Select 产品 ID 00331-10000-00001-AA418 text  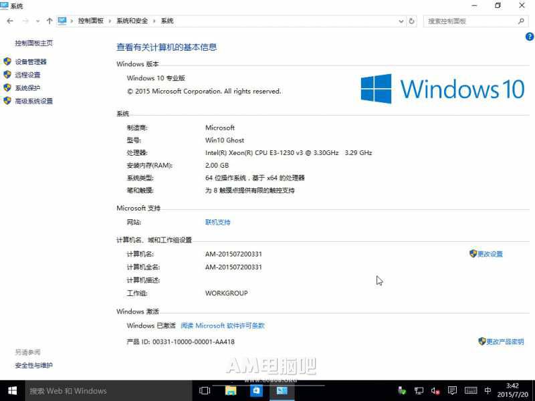181,342
